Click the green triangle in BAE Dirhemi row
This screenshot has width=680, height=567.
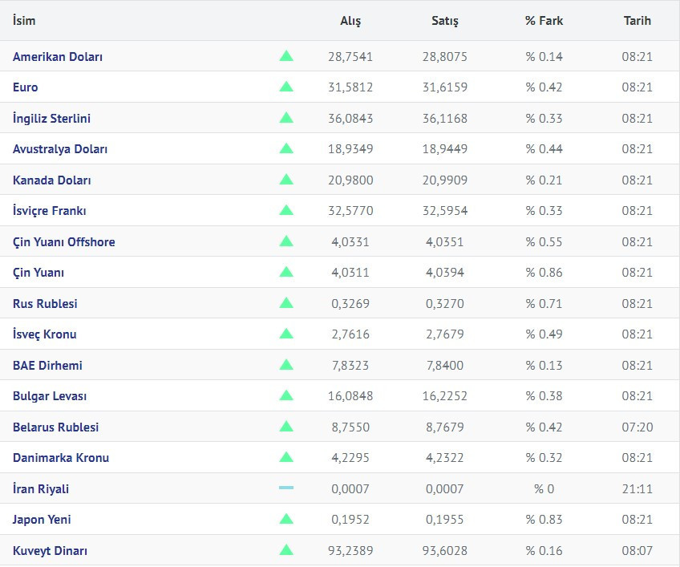(286, 364)
